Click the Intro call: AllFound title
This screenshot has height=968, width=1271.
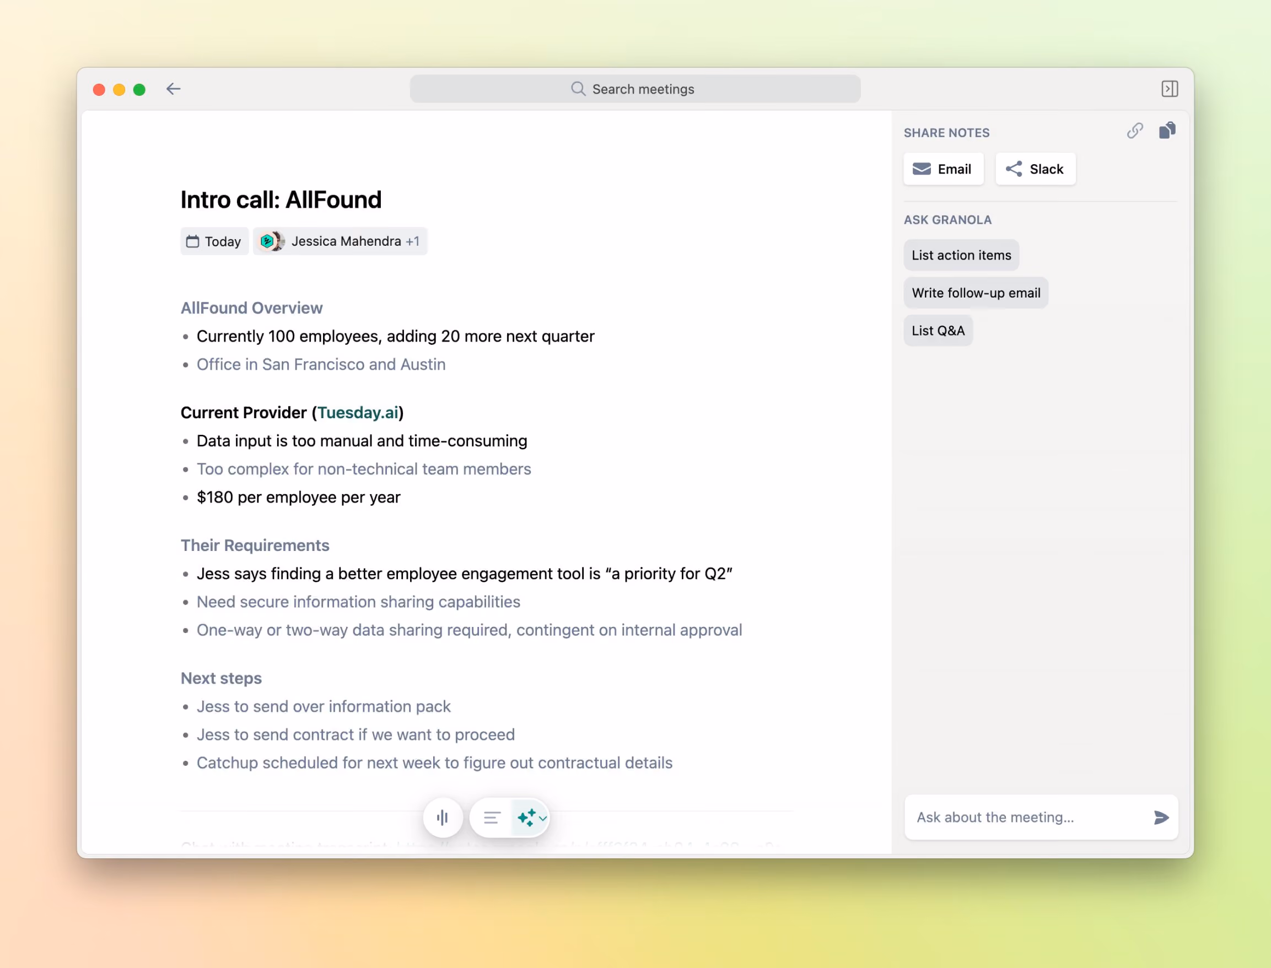point(281,200)
